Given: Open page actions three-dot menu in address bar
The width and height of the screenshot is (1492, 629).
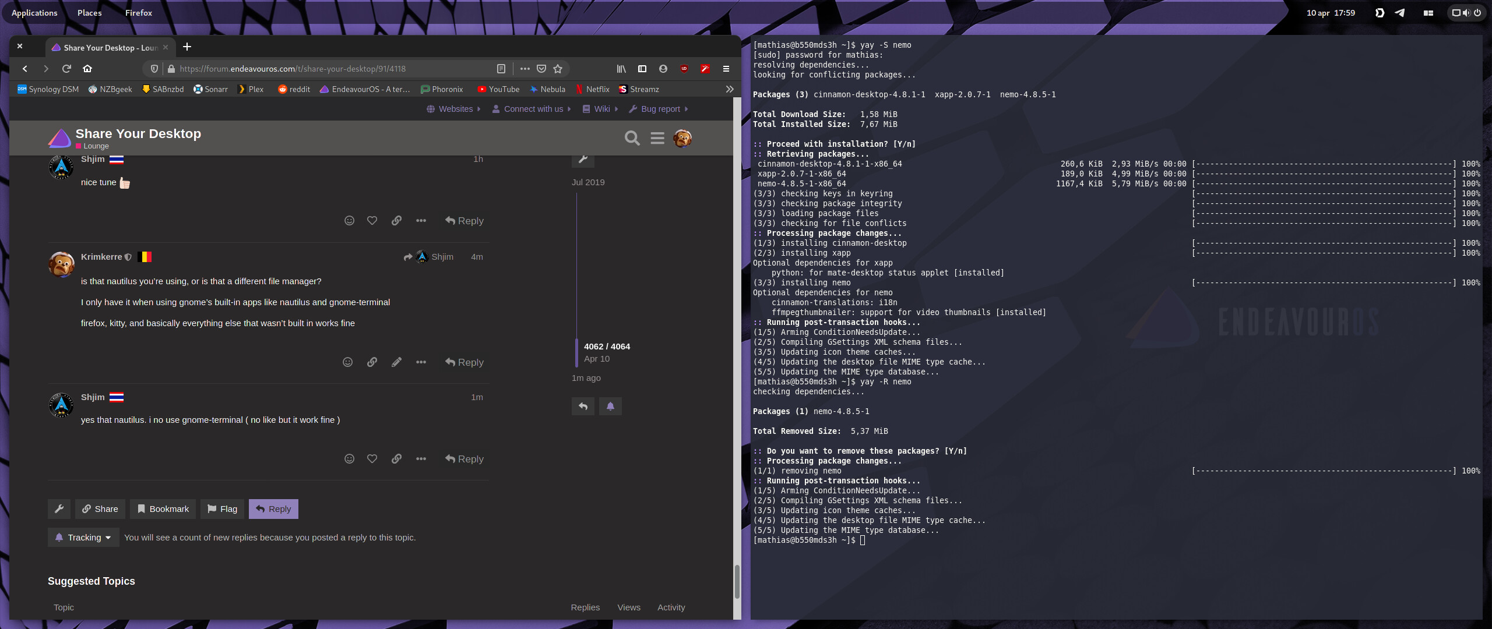Looking at the screenshot, I should pos(525,69).
